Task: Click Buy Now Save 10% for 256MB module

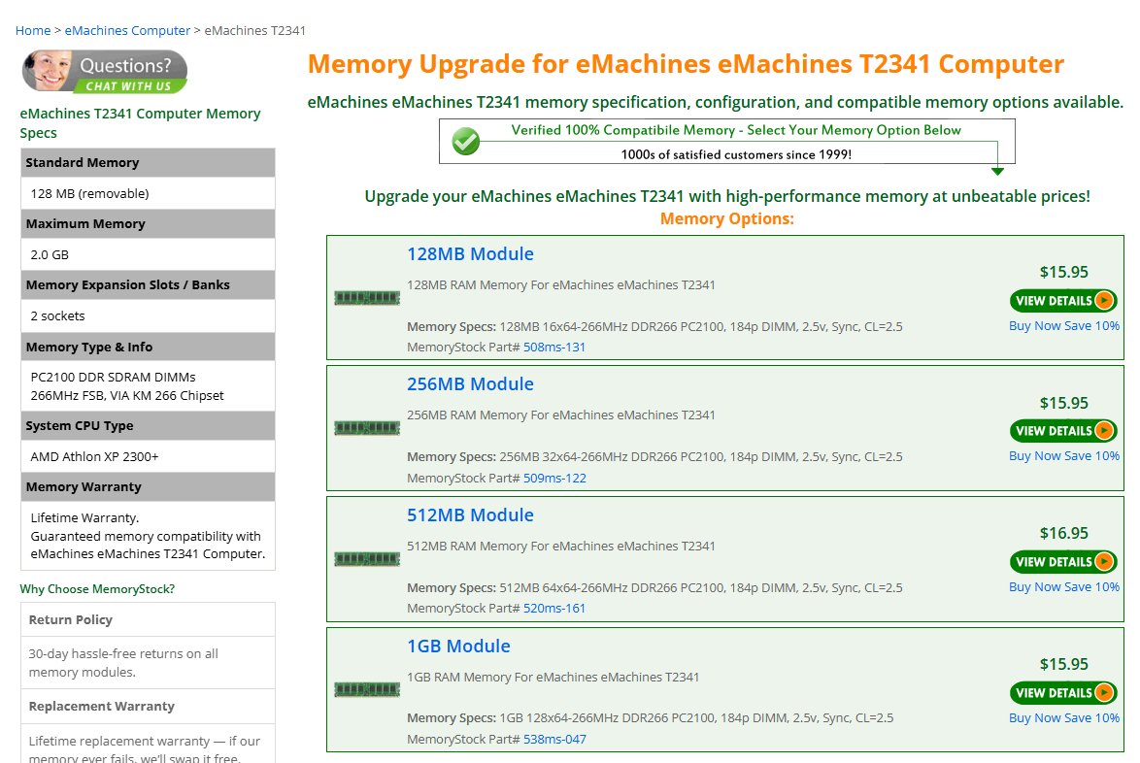Action: [1063, 455]
